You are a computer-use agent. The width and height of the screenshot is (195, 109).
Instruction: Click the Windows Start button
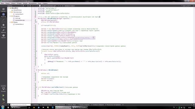coord(3,107)
